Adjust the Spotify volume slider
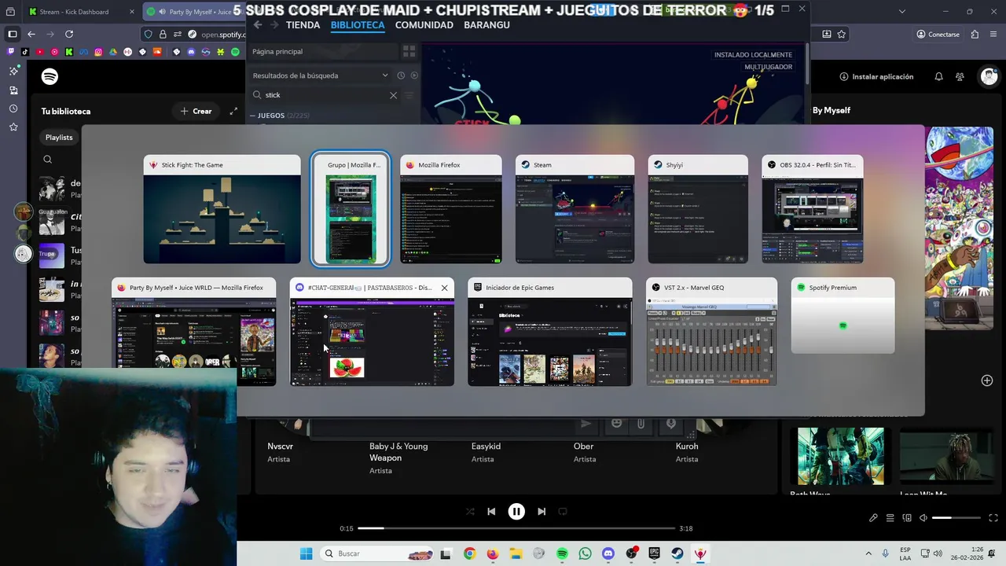 956,518
